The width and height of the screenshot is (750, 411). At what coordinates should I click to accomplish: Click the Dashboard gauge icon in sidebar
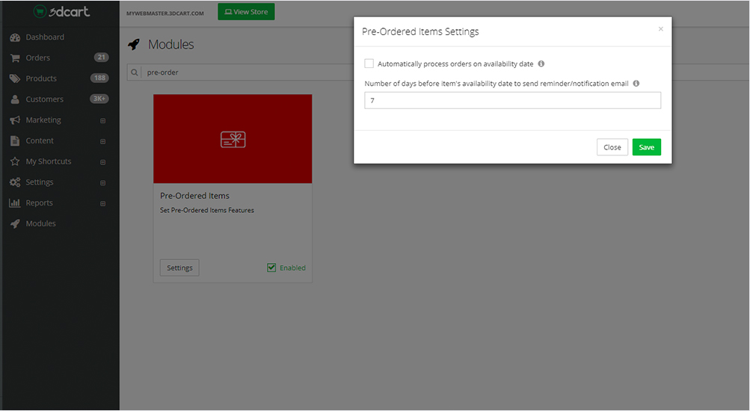pyautogui.click(x=15, y=37)
